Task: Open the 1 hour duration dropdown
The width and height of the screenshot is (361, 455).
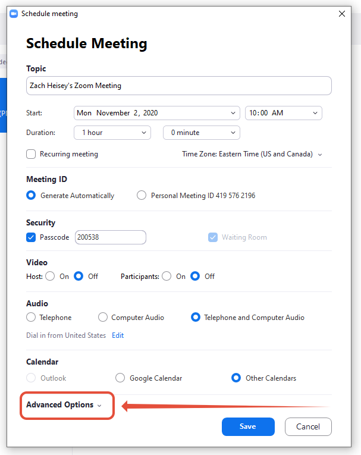Action: pos(112,133)
